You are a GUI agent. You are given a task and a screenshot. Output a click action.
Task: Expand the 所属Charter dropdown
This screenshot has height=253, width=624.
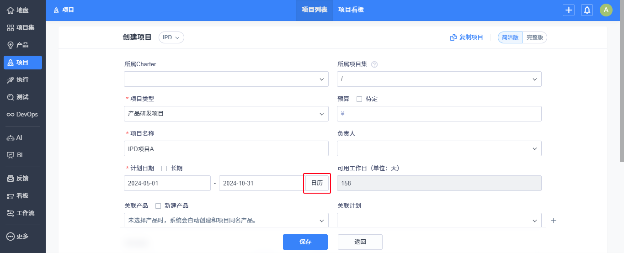(226, 79)
